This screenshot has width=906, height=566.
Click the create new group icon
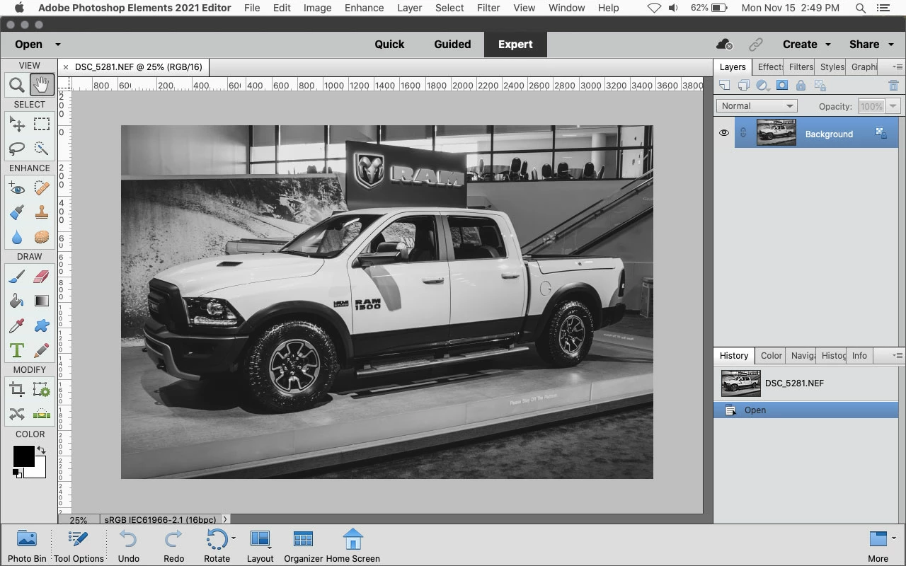[x=743, y=86]
